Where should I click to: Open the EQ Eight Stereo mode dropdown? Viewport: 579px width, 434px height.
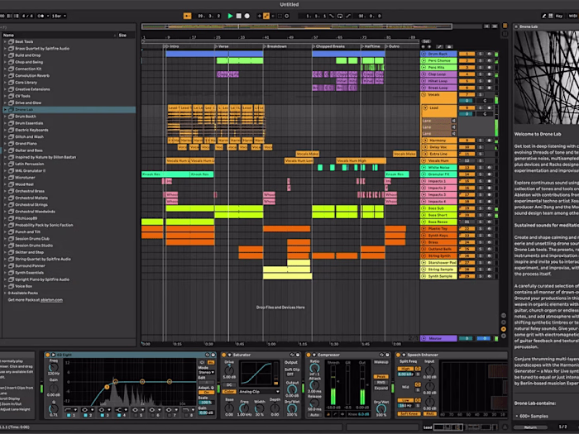tap(207, 372)
